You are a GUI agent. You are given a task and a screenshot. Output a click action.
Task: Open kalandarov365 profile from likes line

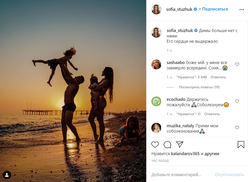(x=185, y=154)
